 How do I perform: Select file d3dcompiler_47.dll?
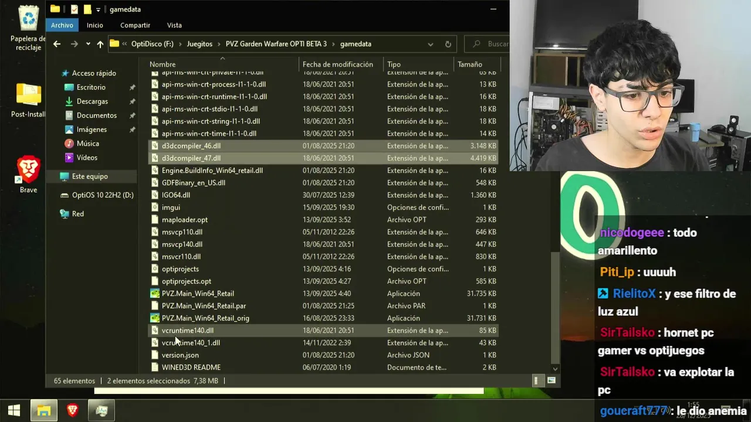coord(323,158)
